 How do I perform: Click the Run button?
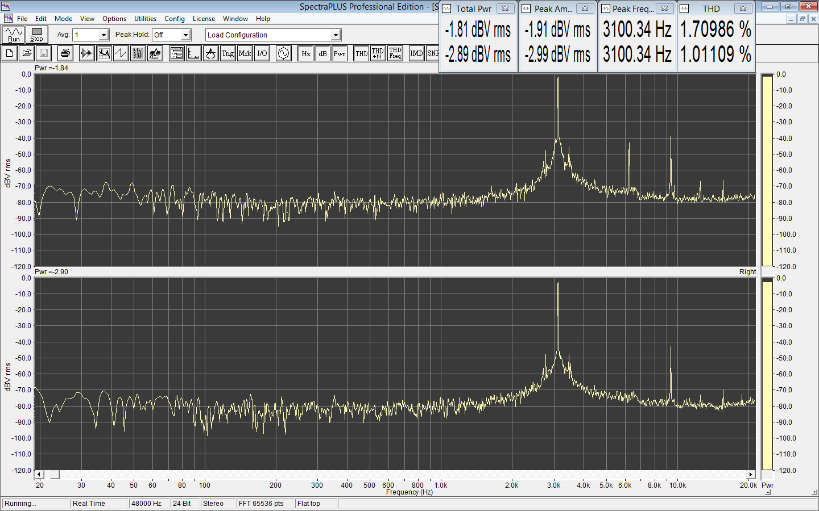13,35
